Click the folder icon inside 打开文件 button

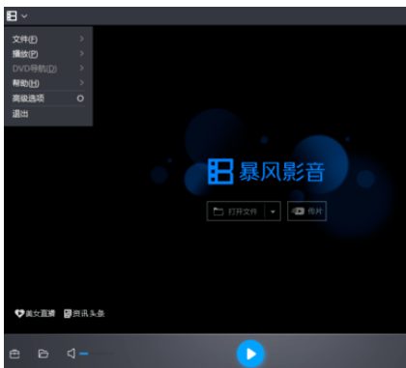click(218, 212)
